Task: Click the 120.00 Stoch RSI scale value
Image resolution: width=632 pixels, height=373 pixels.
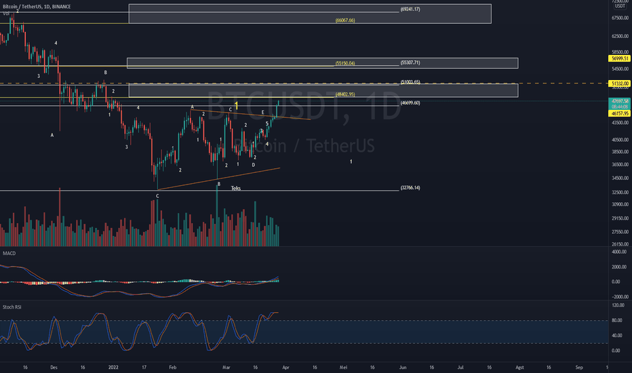Action: (618, 305)
